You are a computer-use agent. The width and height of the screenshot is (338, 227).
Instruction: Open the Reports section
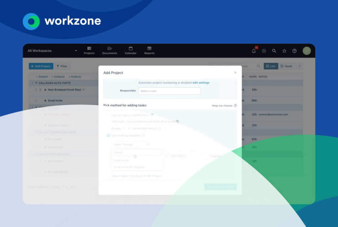(149, 50)
